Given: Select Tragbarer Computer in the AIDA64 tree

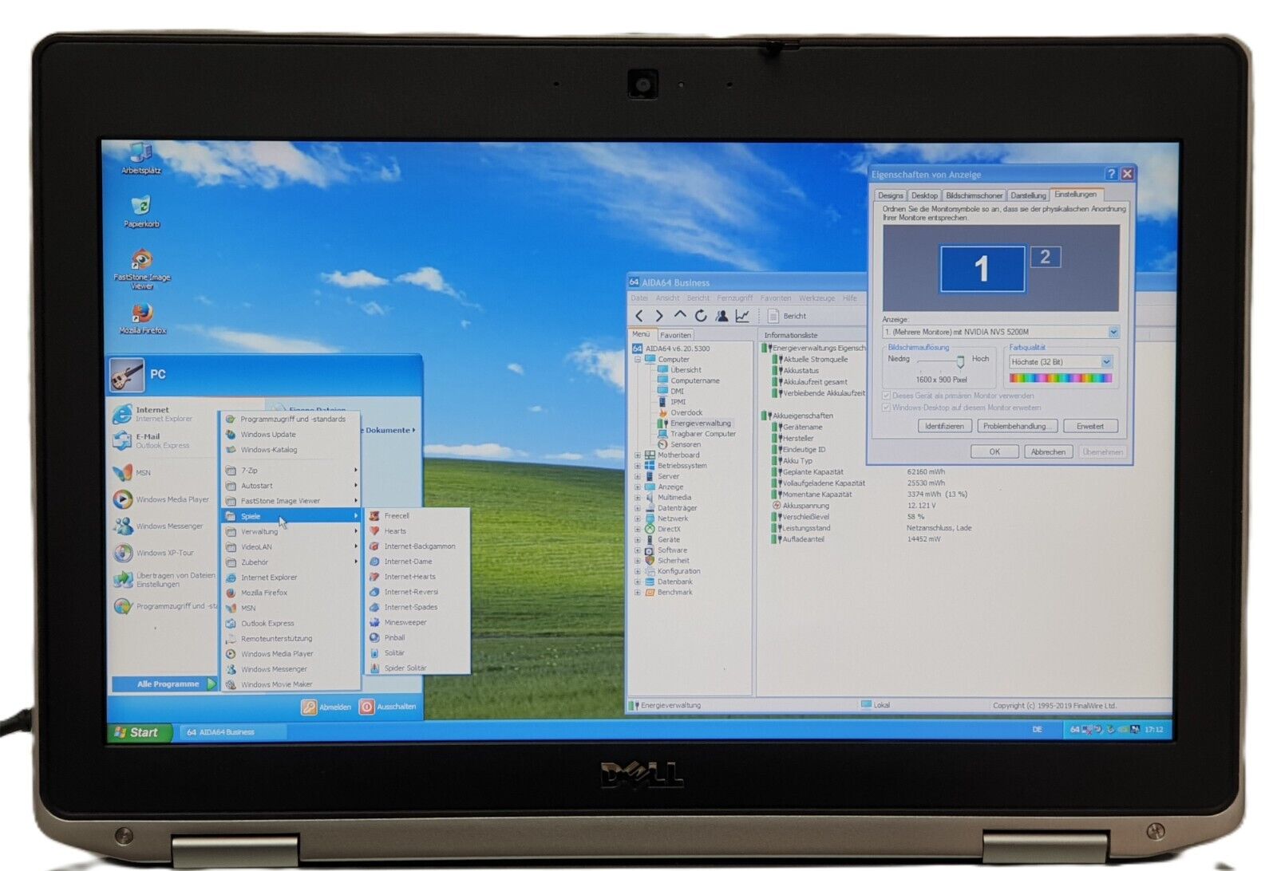Looking at the screenshot, I should coord(702,434).
